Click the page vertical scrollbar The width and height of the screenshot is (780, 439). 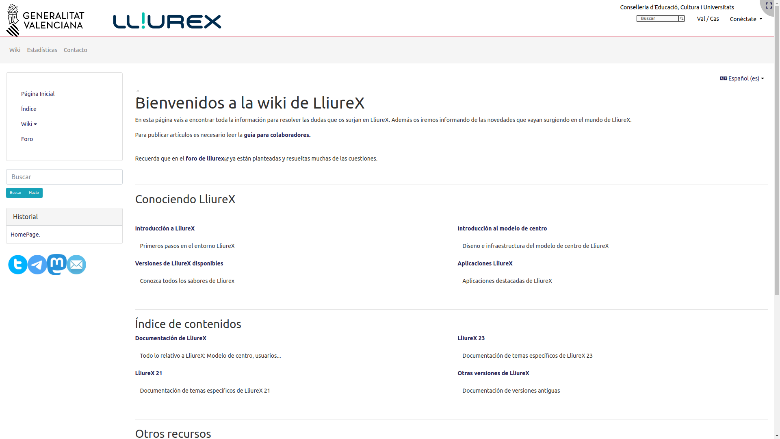coord(777,163)
